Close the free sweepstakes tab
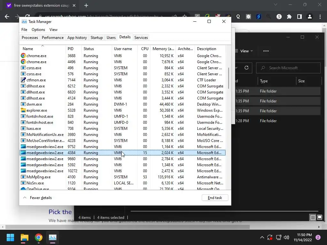Screen dimensions: 327x245 (74, 6)
